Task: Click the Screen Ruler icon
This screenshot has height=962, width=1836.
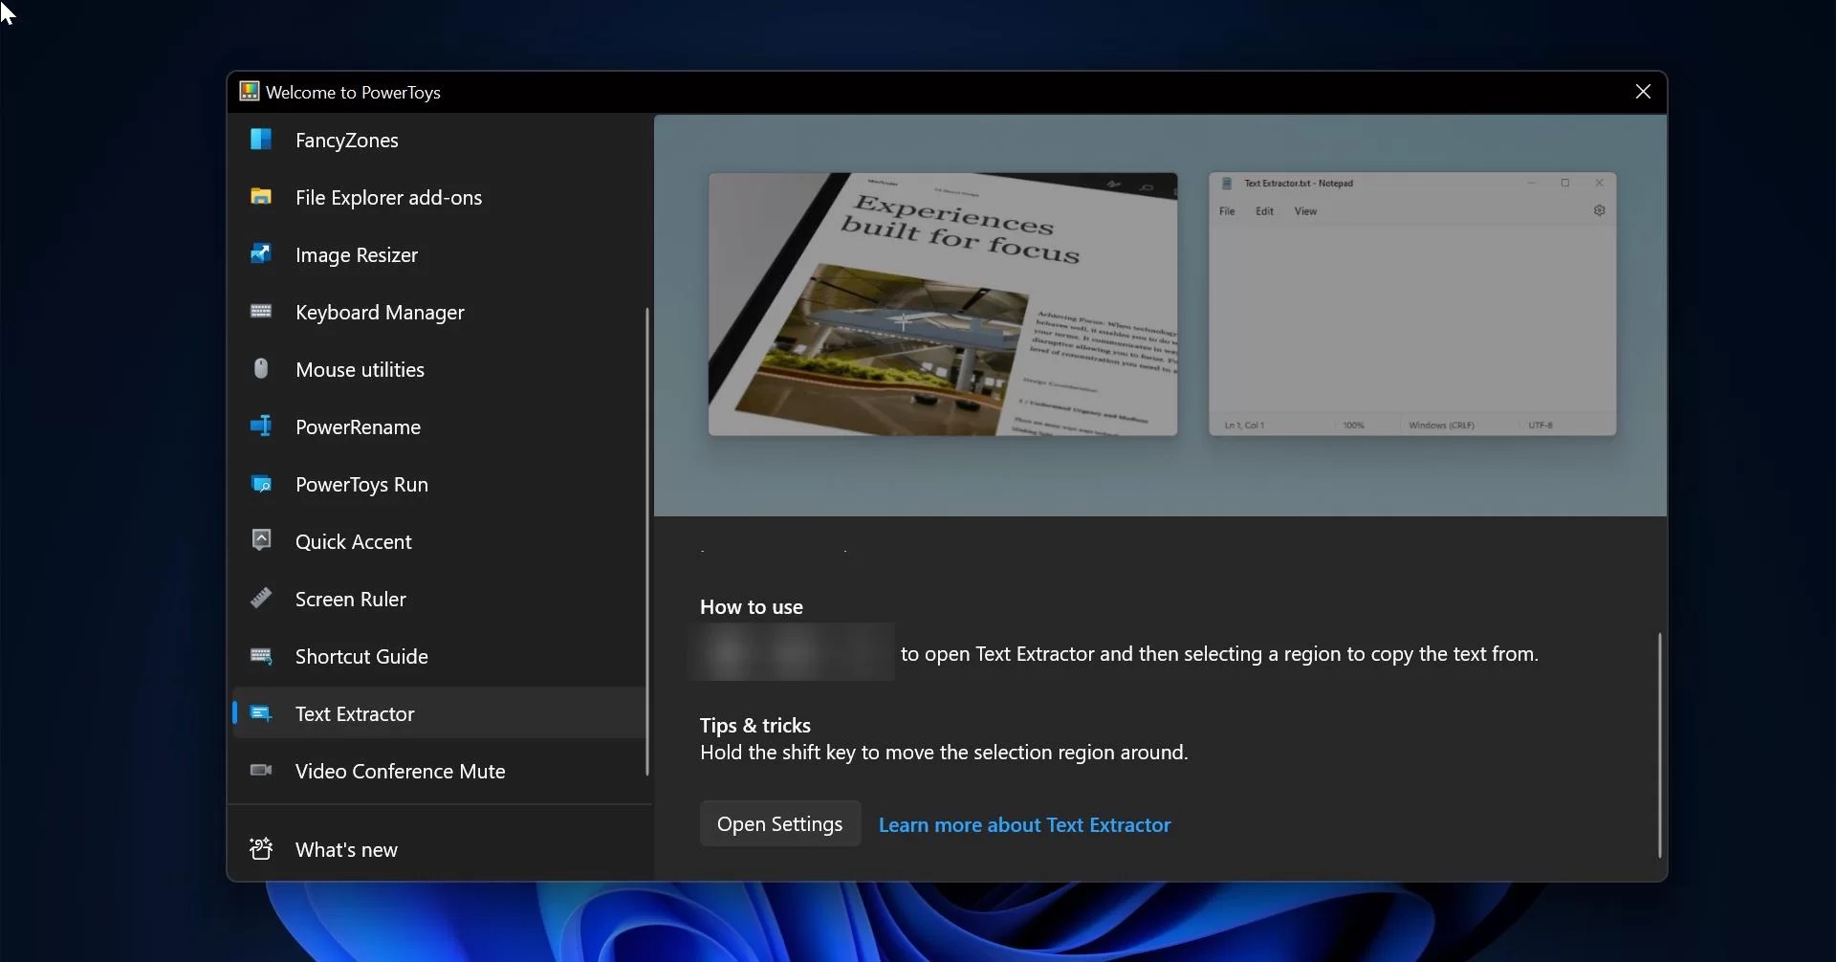Action: pos(261,599)
